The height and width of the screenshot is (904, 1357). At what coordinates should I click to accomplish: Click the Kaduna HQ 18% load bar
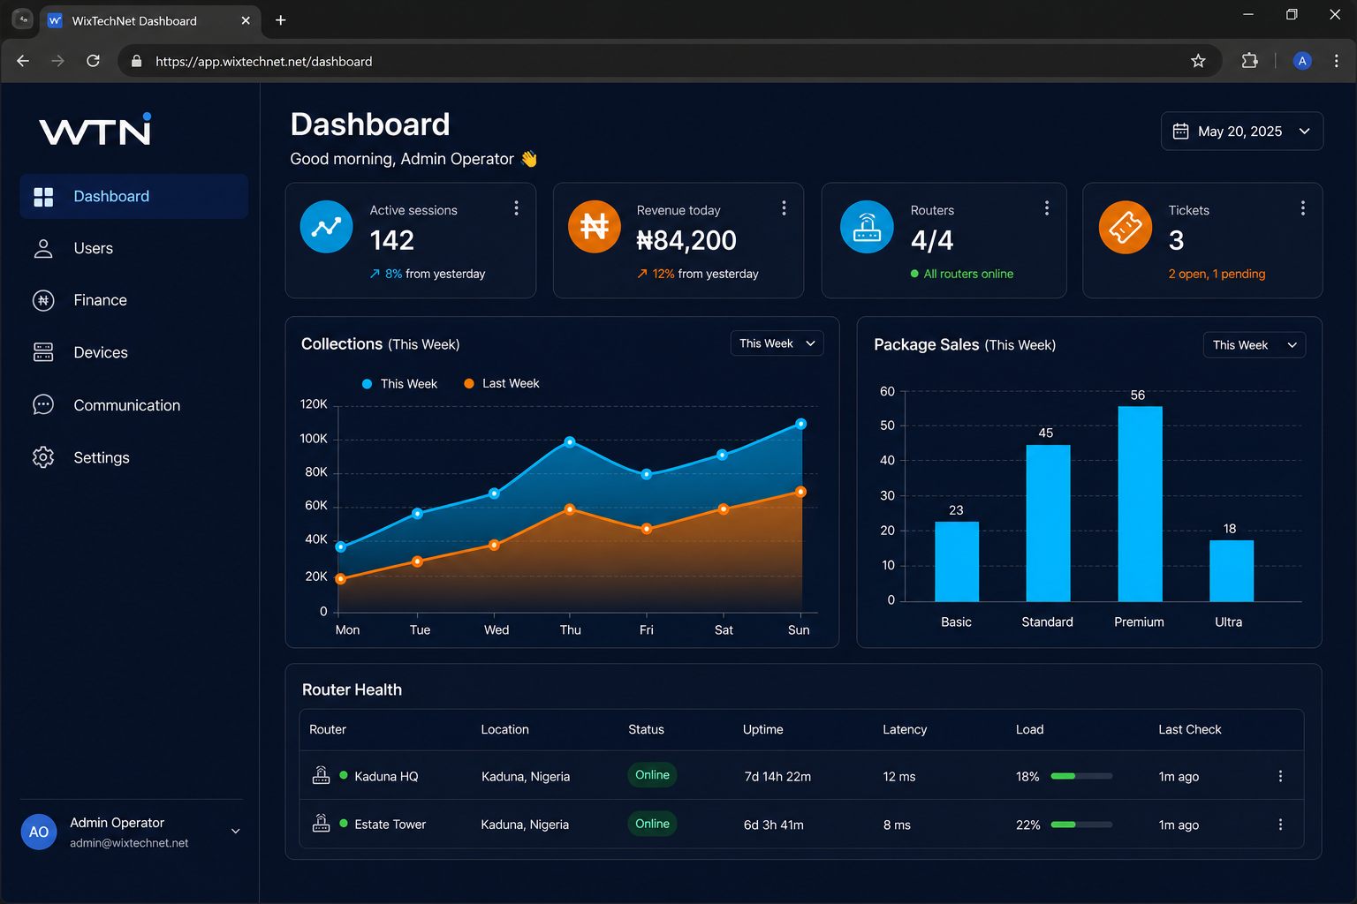pos(1081,777)
